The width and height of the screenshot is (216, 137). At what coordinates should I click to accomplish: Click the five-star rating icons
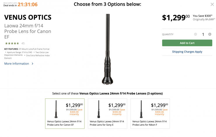[12, 43]
